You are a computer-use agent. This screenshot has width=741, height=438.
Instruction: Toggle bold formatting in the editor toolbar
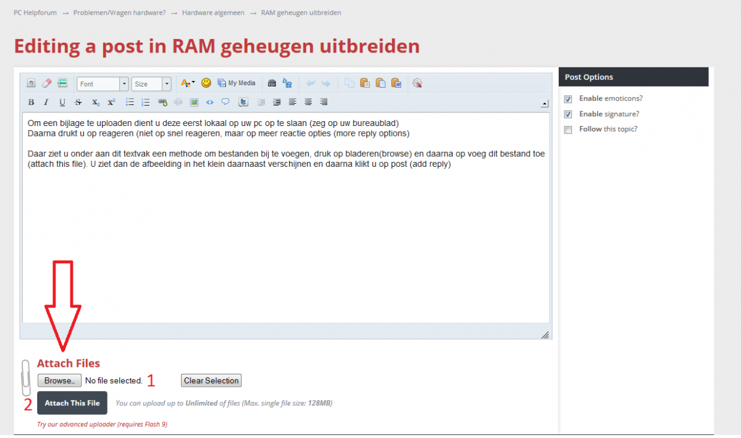pos(31,102)
